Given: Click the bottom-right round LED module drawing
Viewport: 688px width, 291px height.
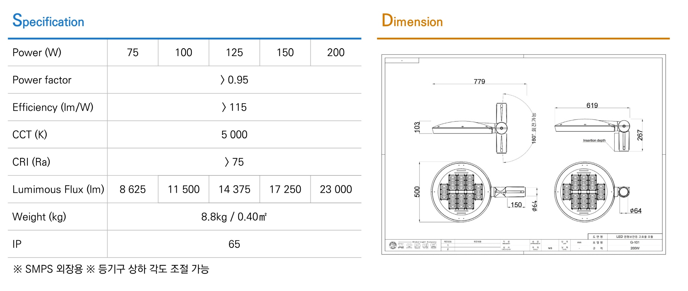Looking at the screenshot, I should (585, 192).
